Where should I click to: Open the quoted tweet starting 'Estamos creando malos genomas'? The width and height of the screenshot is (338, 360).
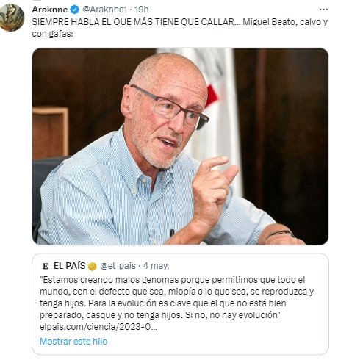(x=180, y=304)
